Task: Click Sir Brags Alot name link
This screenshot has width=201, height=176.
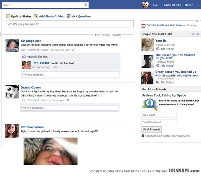Action: coord(31,41)
